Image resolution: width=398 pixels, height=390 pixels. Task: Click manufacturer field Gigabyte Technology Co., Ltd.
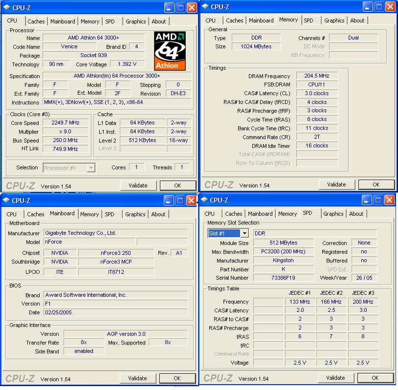pyautogui.click(x=116, y=233)
